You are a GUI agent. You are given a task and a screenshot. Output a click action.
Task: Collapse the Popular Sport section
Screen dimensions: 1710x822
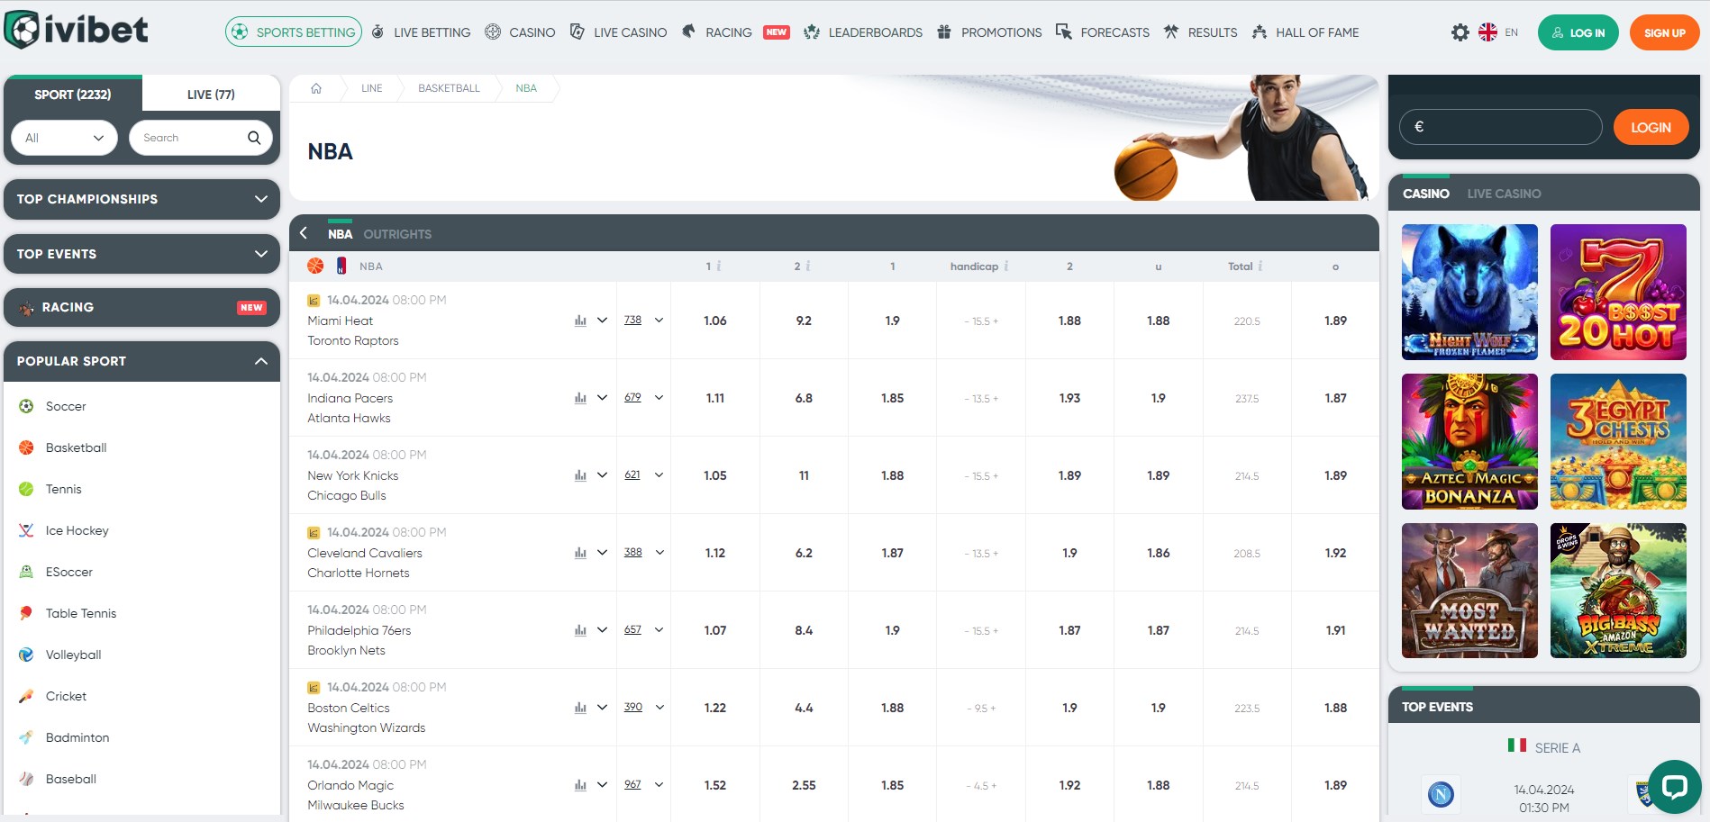pyautogui.click(x=141, y=361)
